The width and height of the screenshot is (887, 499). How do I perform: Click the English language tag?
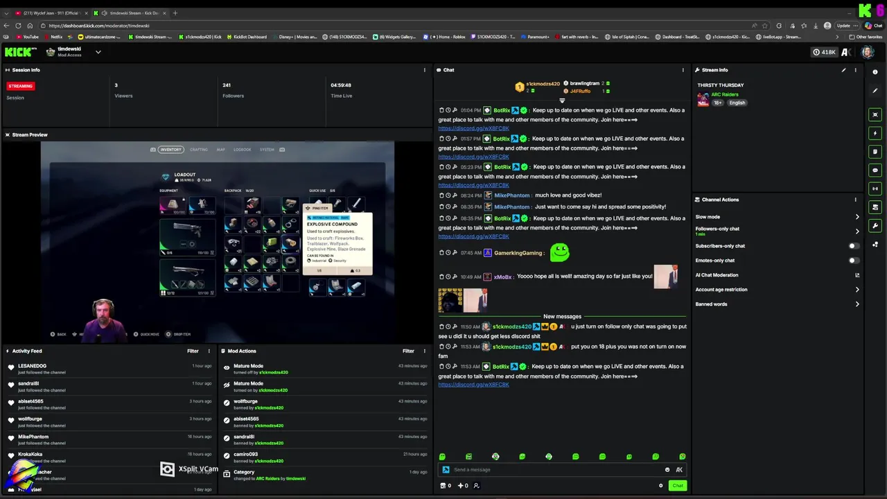point(737,103)
